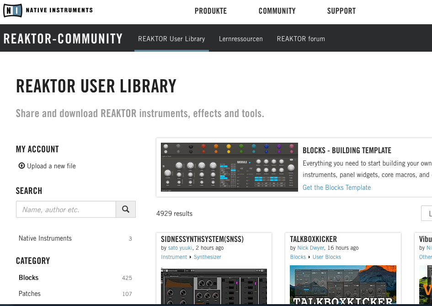The image size is (432, 306).
Task: Click the Synthesizer subcategory link
Action: 208,257
